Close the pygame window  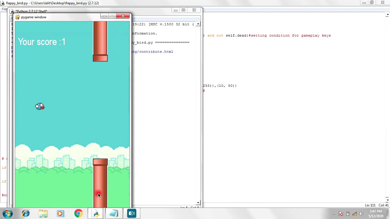click(x=123, y=16)
